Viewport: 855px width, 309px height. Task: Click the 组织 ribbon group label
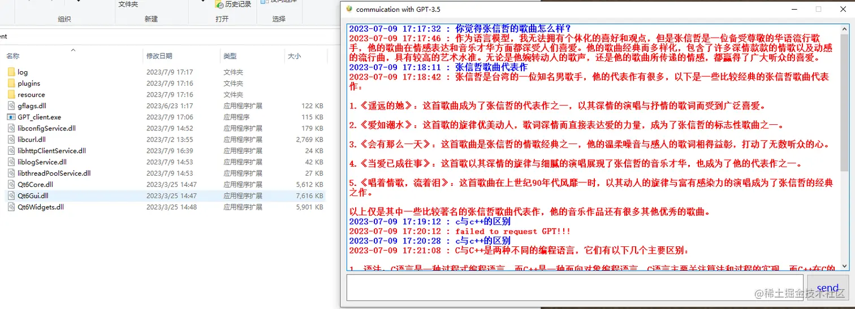[64, 19]
